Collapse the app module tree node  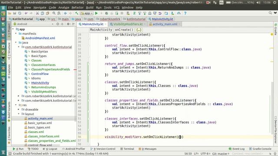click(13, 29)
